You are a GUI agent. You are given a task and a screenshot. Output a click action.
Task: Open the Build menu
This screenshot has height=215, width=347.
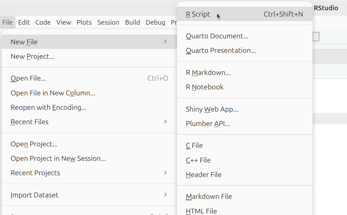pos(132,22)
